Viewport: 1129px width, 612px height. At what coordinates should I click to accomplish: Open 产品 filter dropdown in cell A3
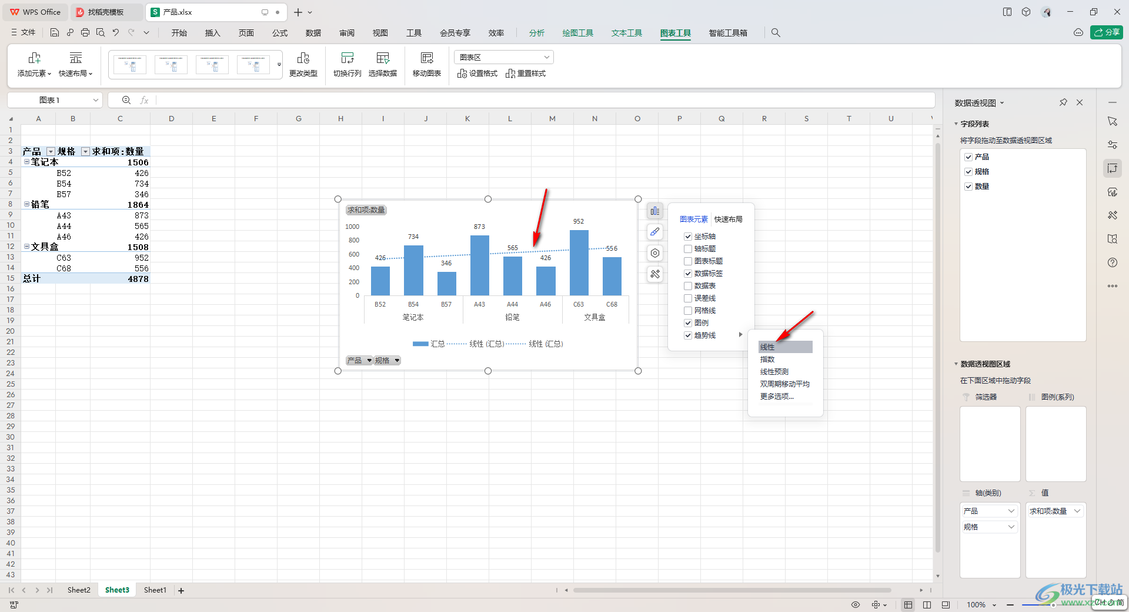tap(51, 152)
